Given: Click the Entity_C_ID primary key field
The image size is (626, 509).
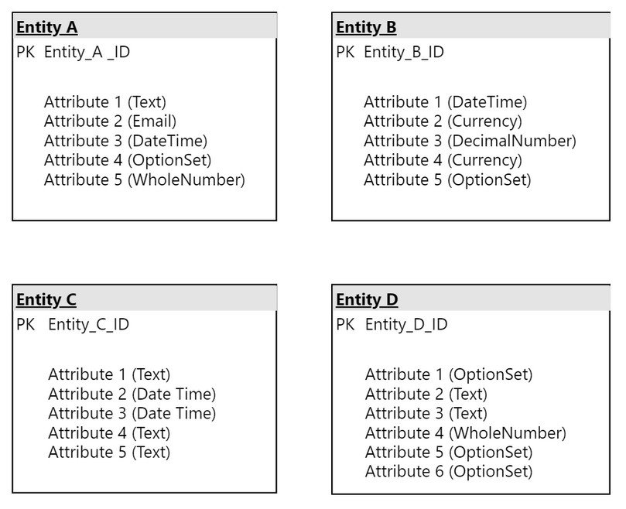Looking at the screenshot, I should point(89,325).
